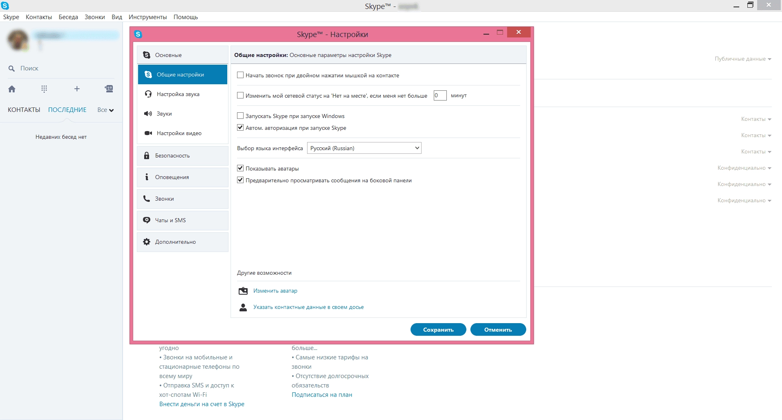Open the contacts book icon in sidebar
The width and height of the screenshot is (782, 420).
(109, 89)
